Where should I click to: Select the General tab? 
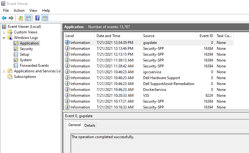point(75,125)
